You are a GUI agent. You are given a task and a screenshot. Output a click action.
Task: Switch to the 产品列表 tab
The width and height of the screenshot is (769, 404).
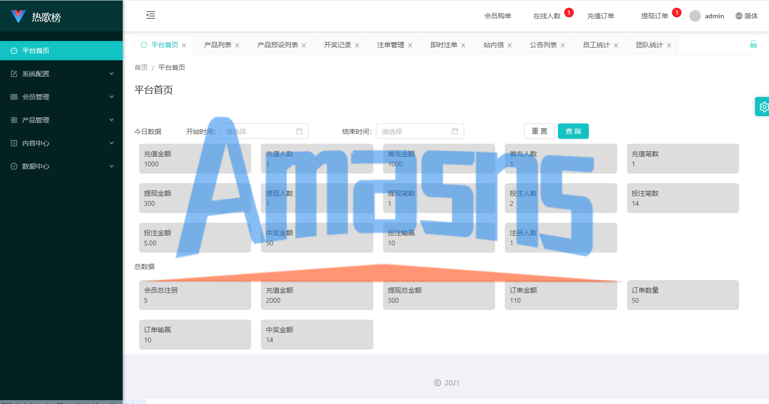218,45
